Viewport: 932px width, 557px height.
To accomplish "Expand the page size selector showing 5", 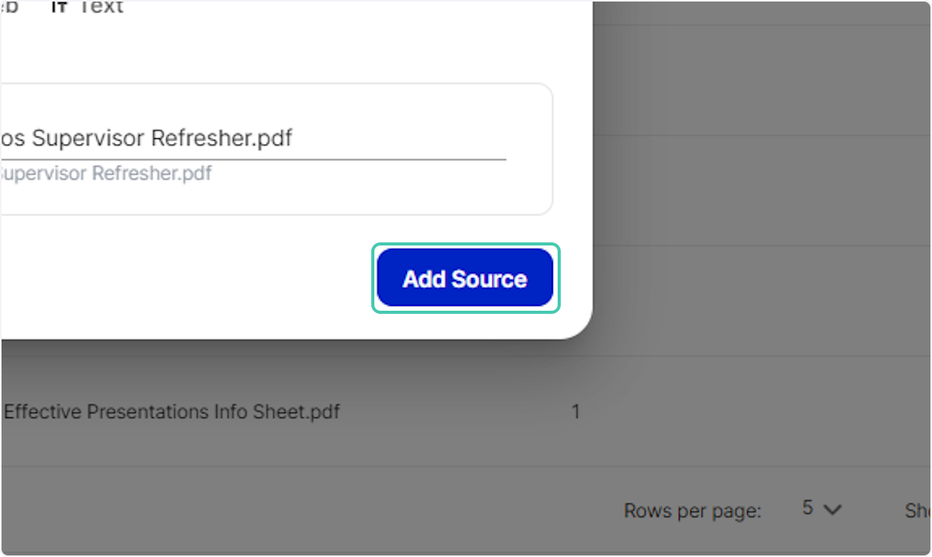I will 820,509.
